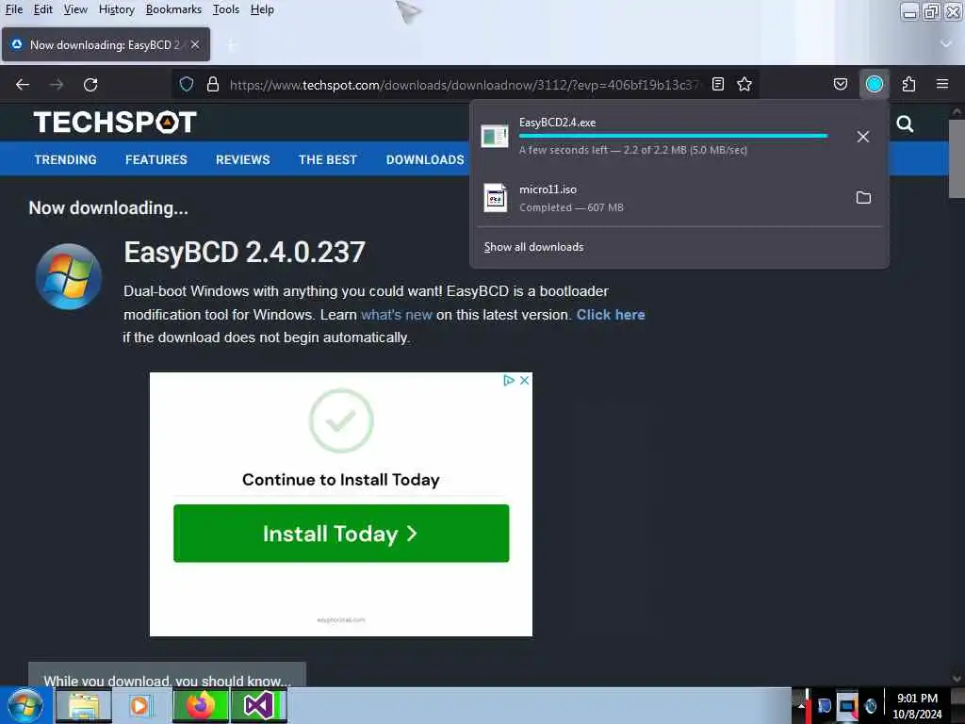
Task: Click the page vertical scrollbar thumb
Action: point(957,158)
